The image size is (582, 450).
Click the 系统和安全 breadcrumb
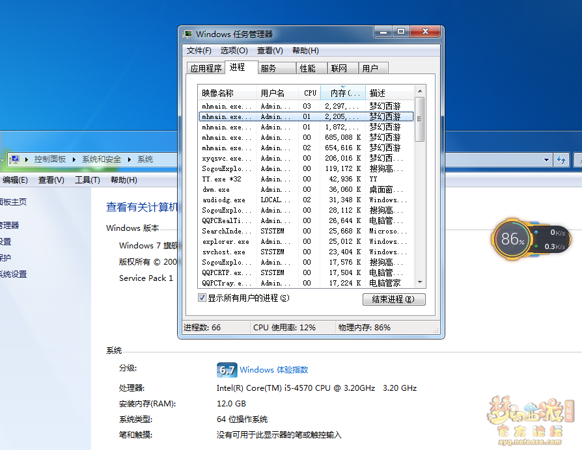click(x=102, y=159)
